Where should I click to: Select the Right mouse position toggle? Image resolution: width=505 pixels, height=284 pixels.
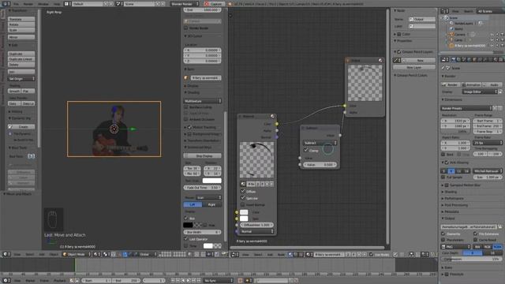(211, 204)
